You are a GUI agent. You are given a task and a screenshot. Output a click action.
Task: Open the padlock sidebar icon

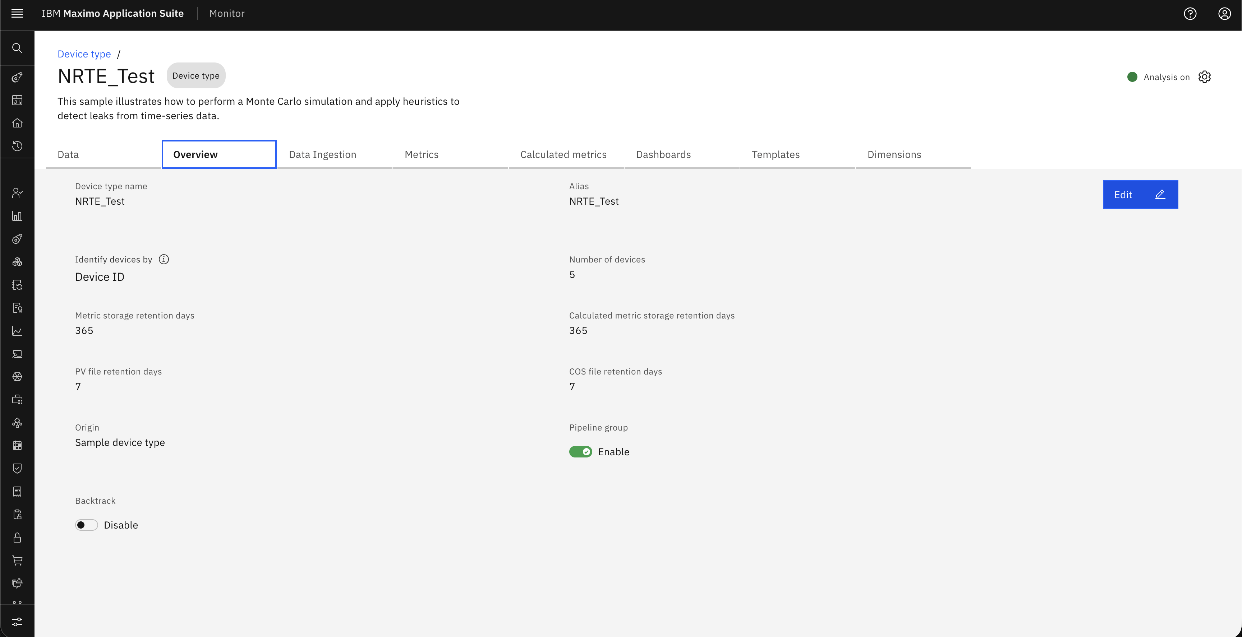click(17, 538)
